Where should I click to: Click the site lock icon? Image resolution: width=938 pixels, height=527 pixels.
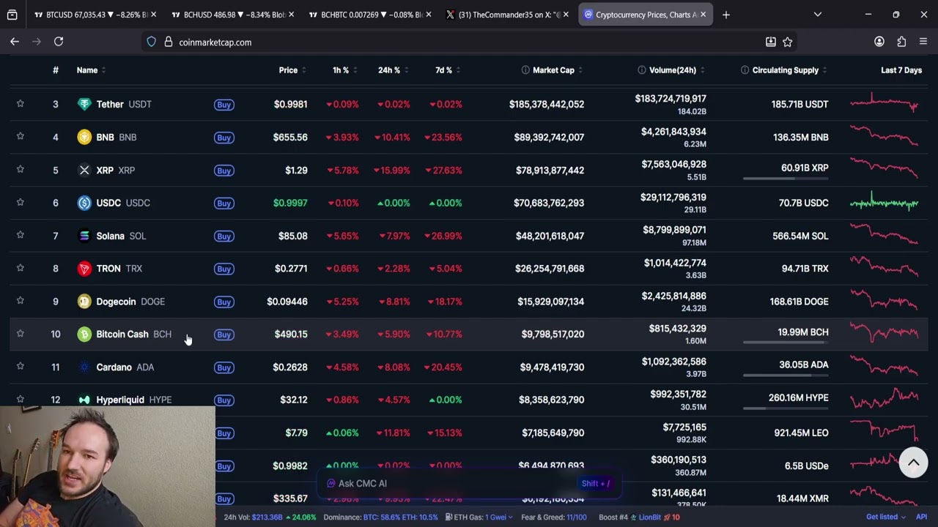(x=169, y=42)
